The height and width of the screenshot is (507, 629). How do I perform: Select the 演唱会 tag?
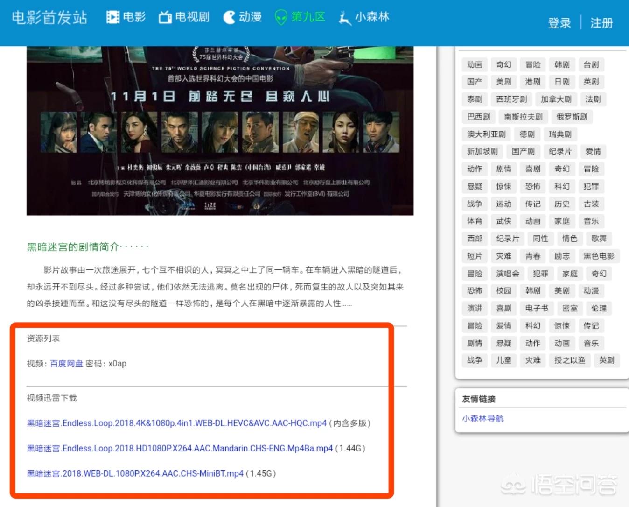pyautogui.click(x=508, y=274)
